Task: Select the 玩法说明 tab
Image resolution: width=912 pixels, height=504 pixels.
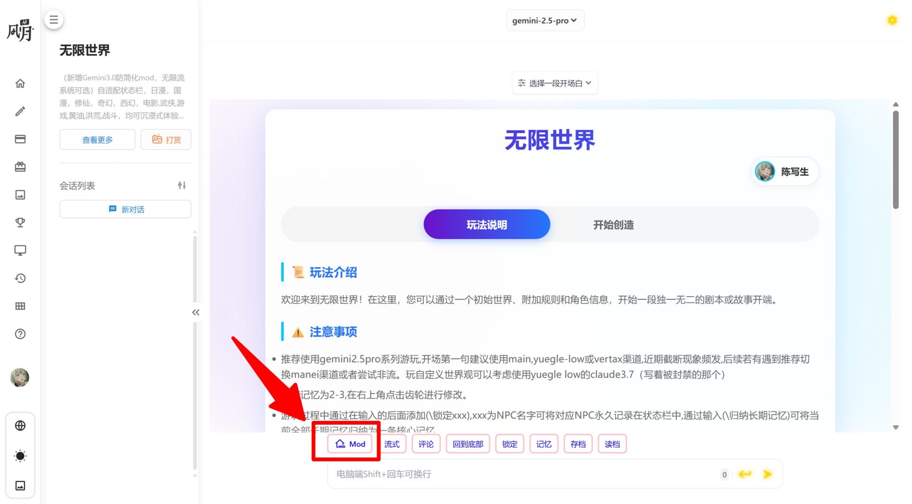Action: pos(486,224)
